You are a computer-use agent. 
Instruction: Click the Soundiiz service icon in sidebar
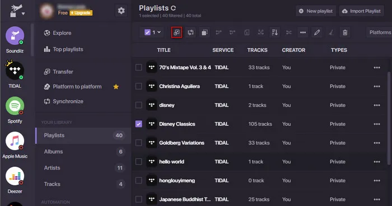(x=15, y=36)
